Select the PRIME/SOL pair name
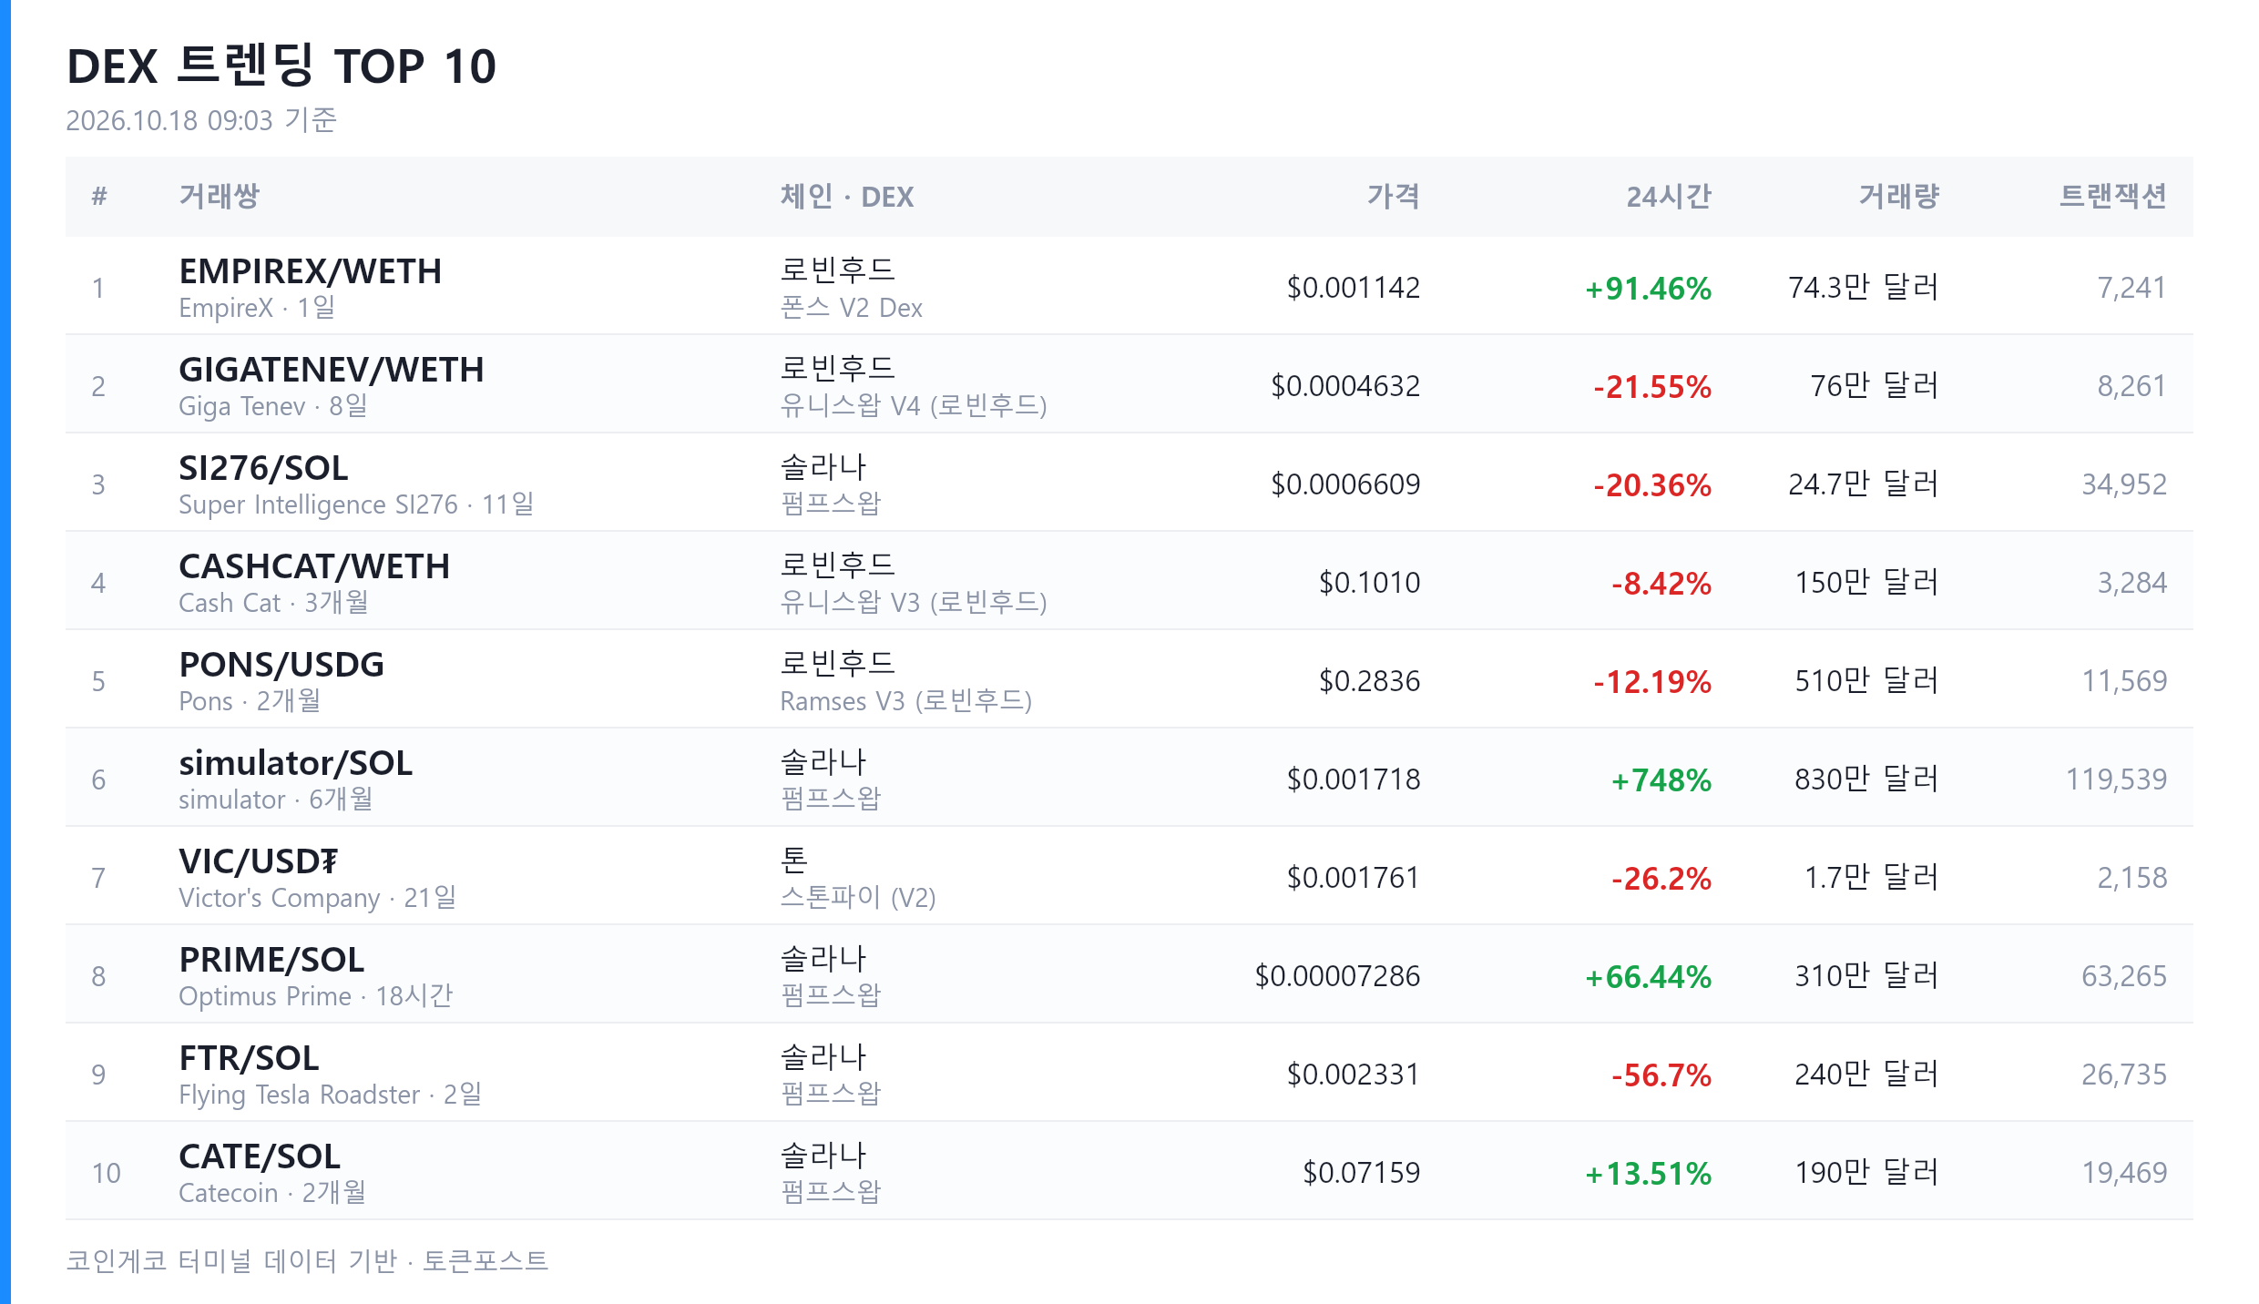Viewport: 2259px width, 1304px height. (271, 960)
